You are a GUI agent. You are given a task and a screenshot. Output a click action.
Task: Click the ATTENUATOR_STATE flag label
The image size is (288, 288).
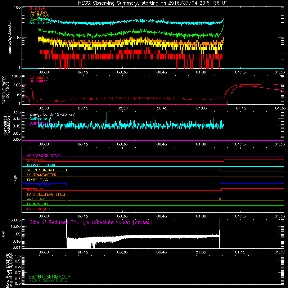pos(44,156)
